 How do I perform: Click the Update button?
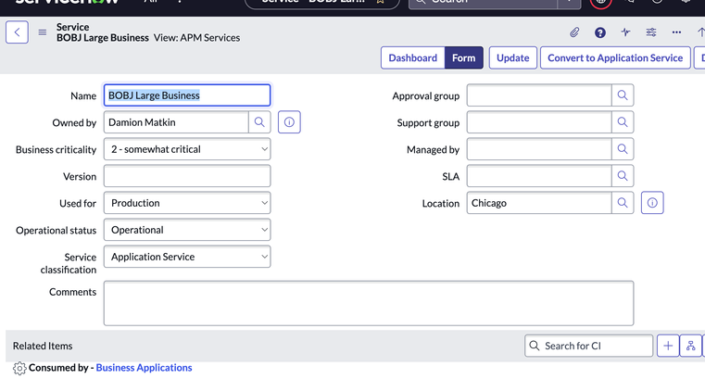point(513,57)
